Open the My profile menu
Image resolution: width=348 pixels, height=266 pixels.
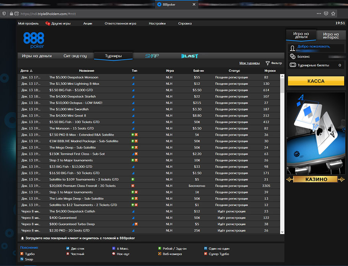pyautogui.click(x=28, y=23)
